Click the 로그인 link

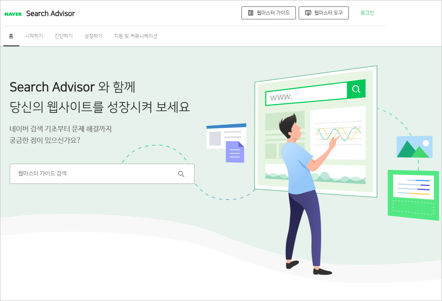[367, 13]
